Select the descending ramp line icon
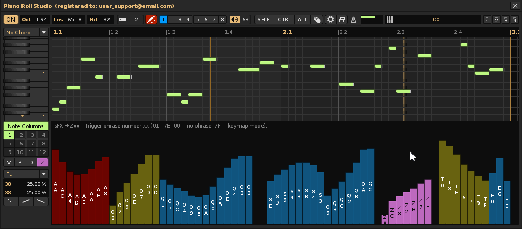This screenshot has width=522, height=229. point(41,201)
